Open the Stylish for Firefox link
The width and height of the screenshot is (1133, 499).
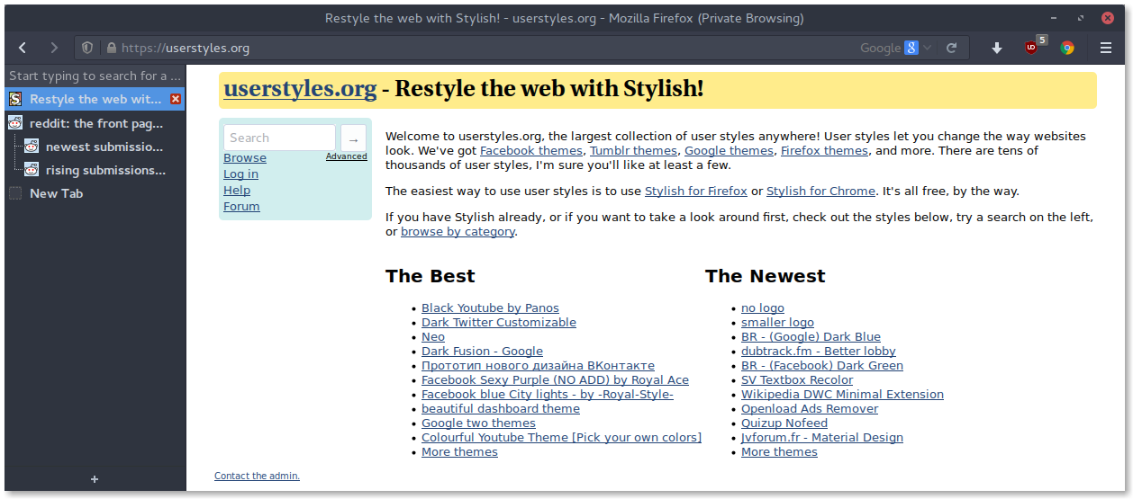point(696,192)
